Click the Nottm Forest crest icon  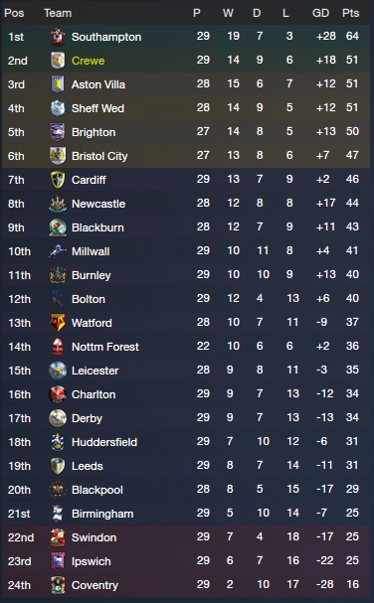tap(58, 347)
